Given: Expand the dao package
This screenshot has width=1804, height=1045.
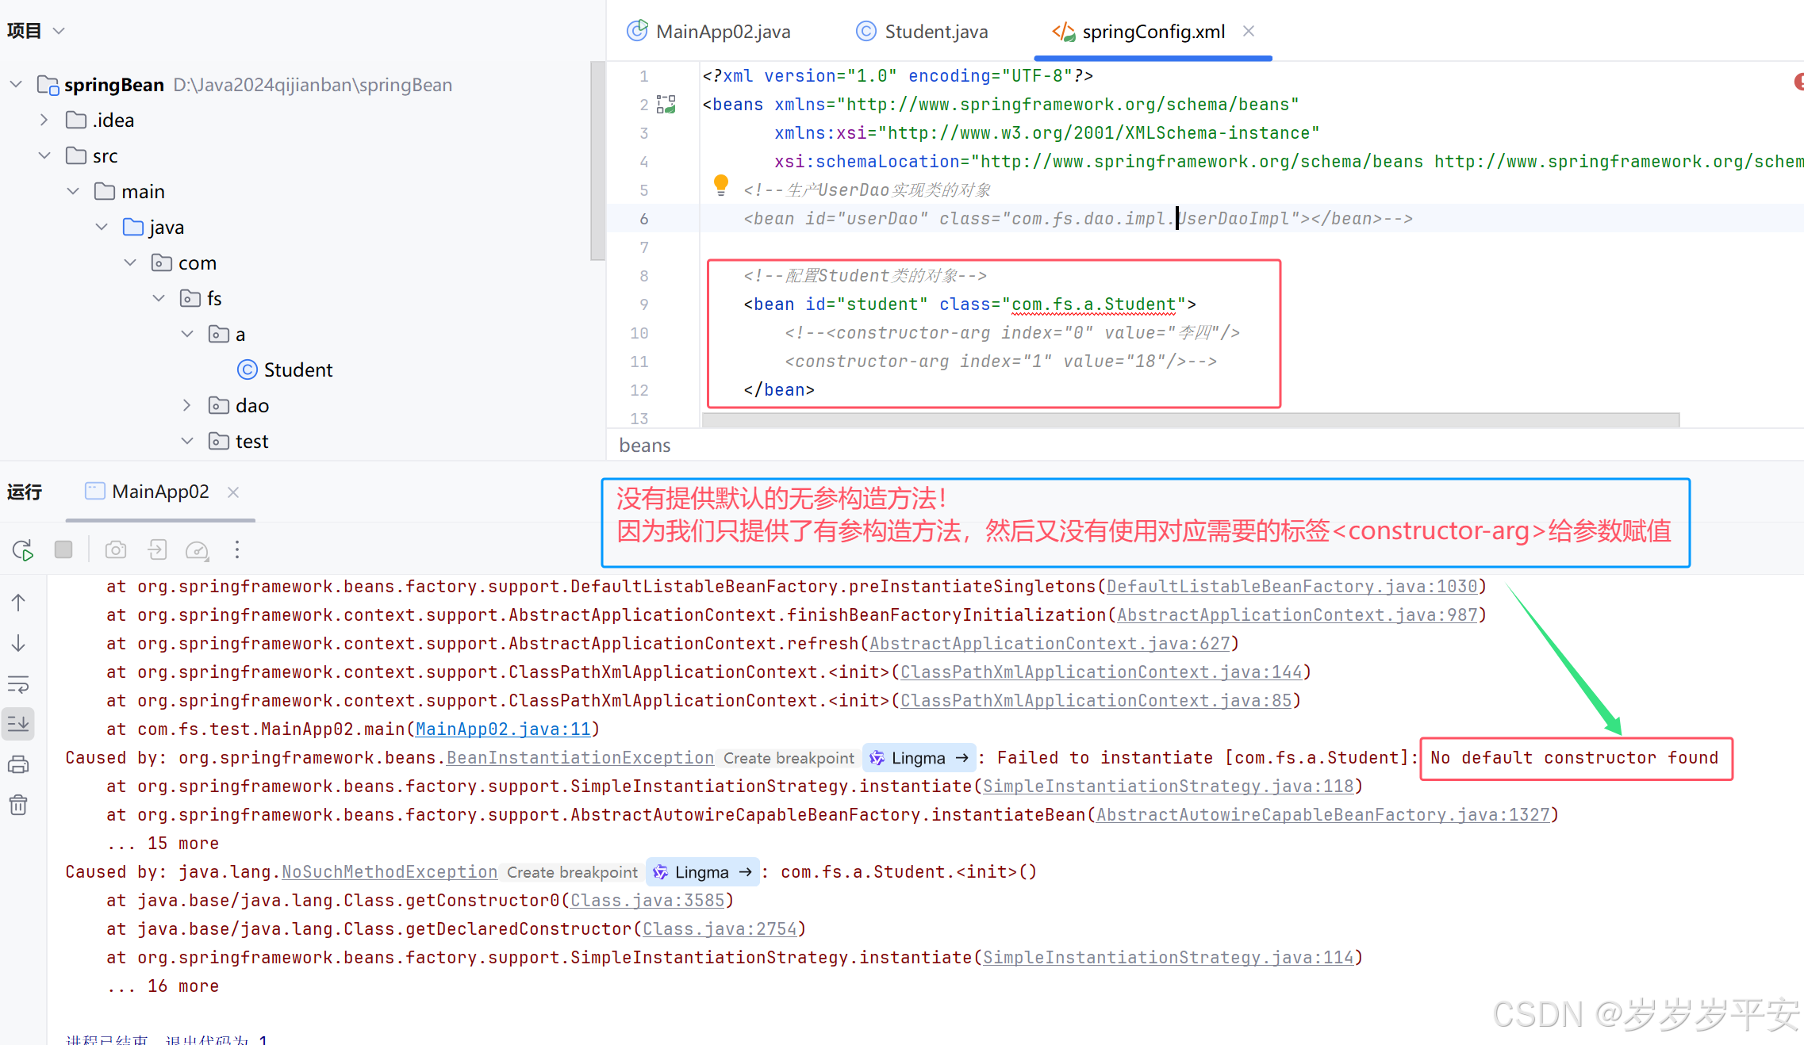Looking at the screenshot, I should (x=187, y=405).
